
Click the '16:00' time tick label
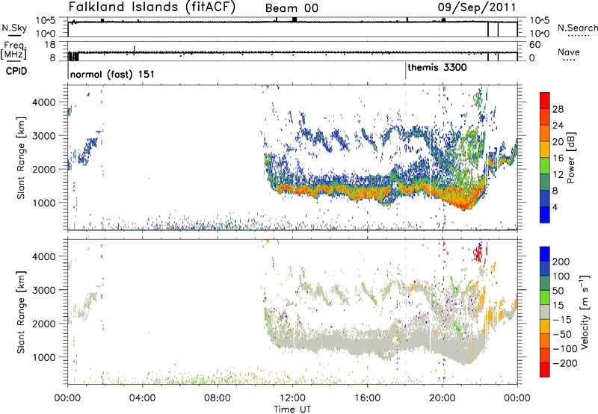(367, 398)
